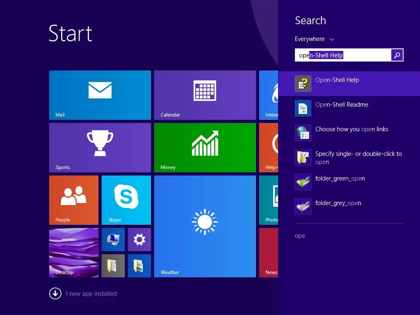Open the Weather tile
This screenshot has width=420, height=315.
(x=205, y=226)
